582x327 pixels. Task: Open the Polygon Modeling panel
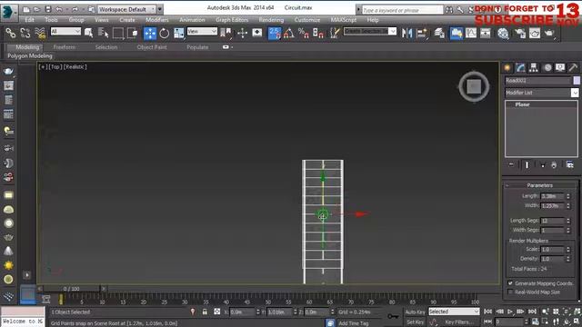point(30,56)
